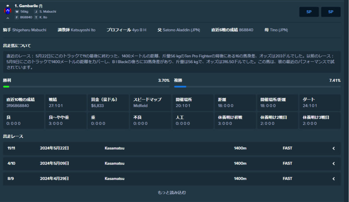This screenshot has height=202, width=349.
Task: Click trainer name Katsuyoshi Ito
Action: coord(83,30)
